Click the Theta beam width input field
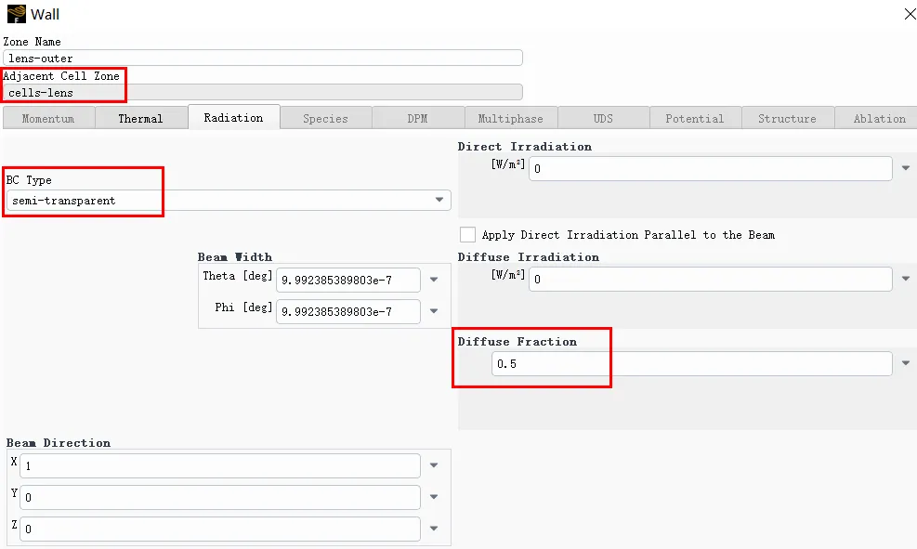Image resolution: width=917 pixels, height=549 pixels. 347,280
